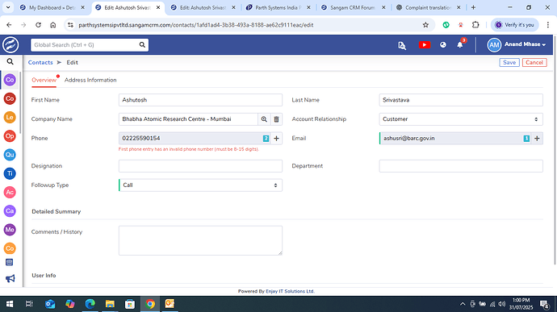
Task: Add another email entry with plus icon
Action: [537, 139]
